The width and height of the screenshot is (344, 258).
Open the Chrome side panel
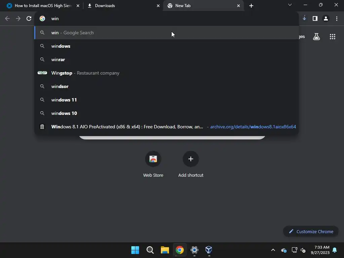coord(315,19)
